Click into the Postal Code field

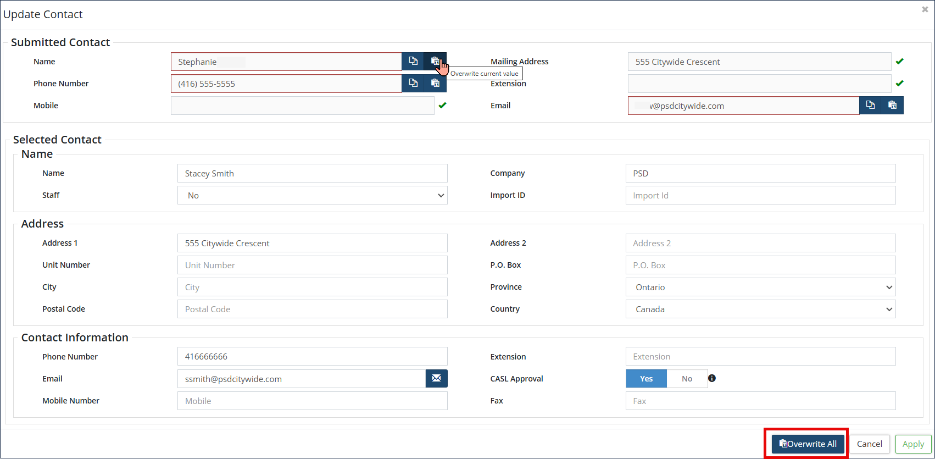(x=313, y=309)
